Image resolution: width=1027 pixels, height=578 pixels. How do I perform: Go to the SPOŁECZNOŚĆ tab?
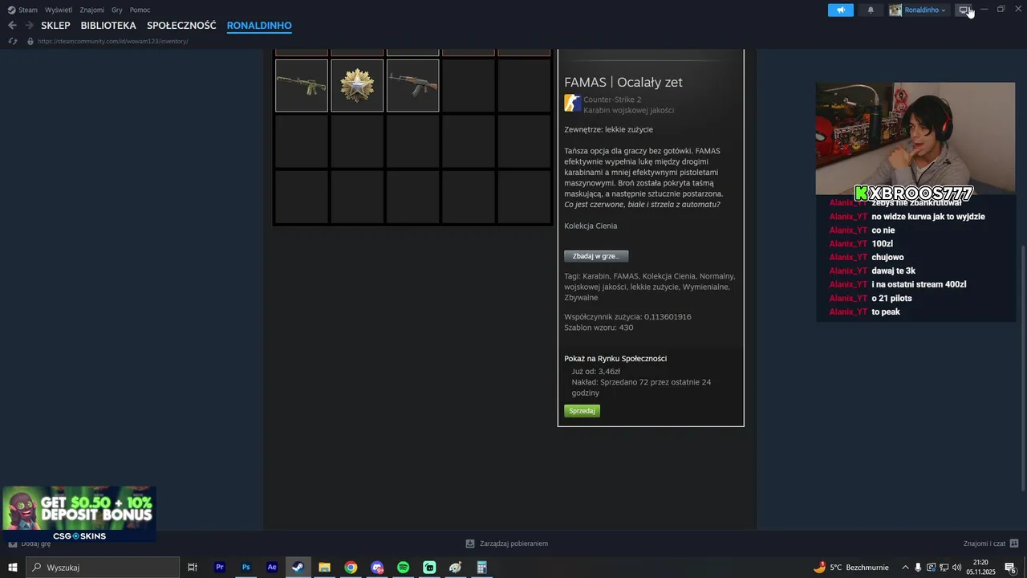181,26
